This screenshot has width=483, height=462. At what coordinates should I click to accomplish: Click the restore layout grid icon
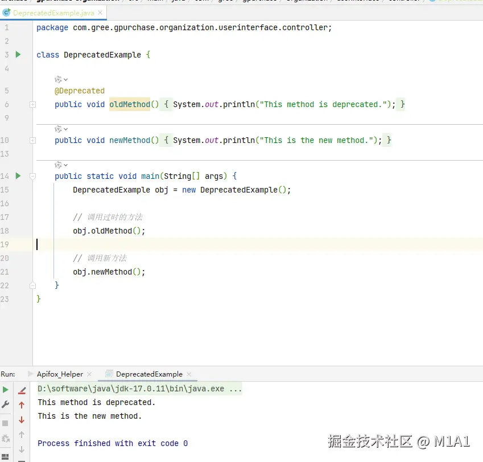(x=5, y=457)
